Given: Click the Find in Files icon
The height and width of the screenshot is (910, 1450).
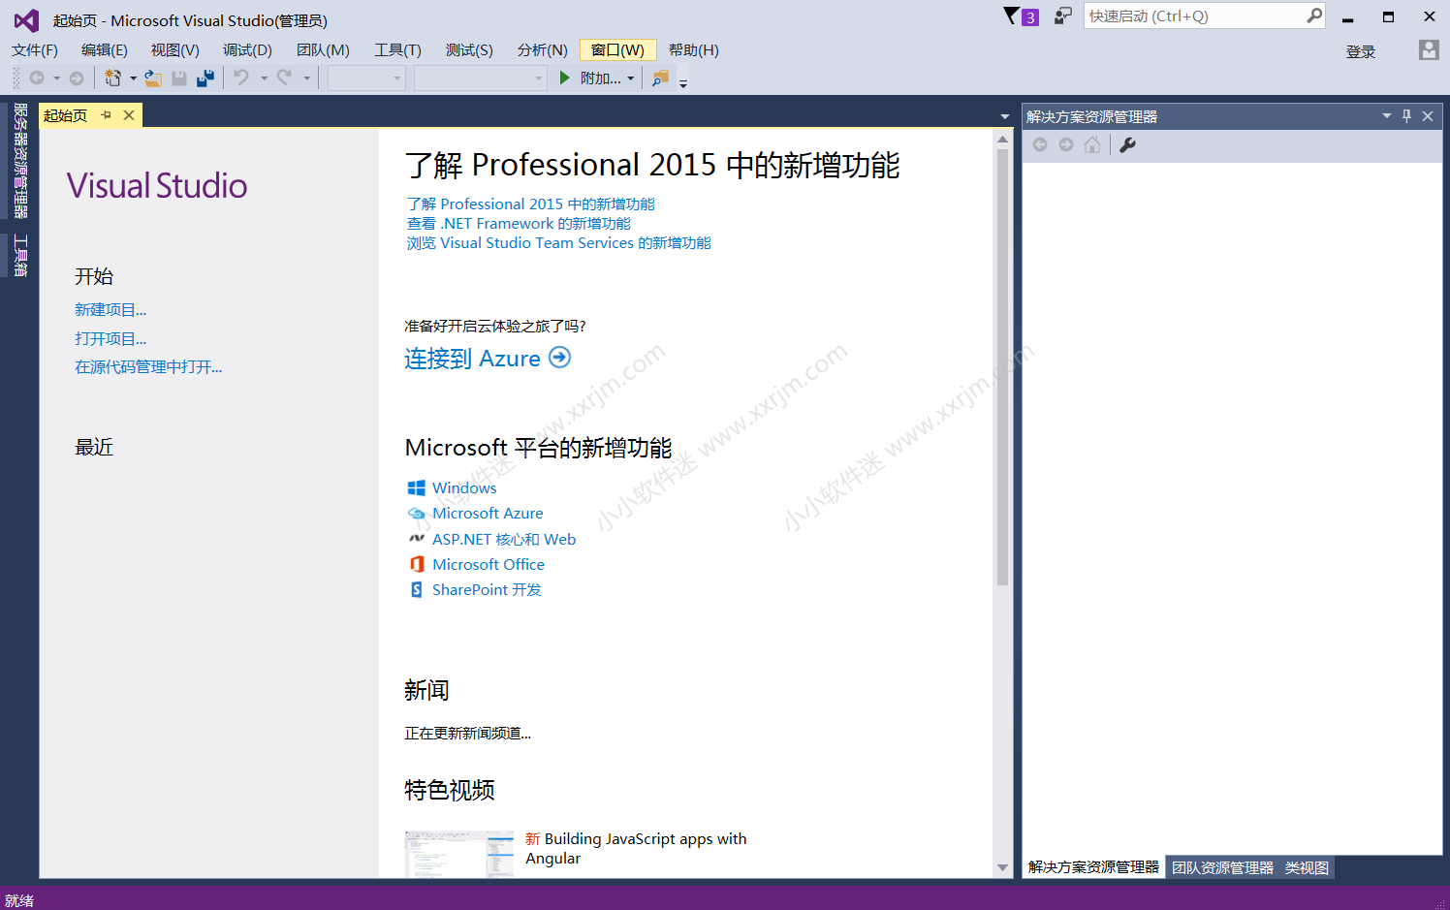Looking at the screenshot, I should tap(660, 78).
